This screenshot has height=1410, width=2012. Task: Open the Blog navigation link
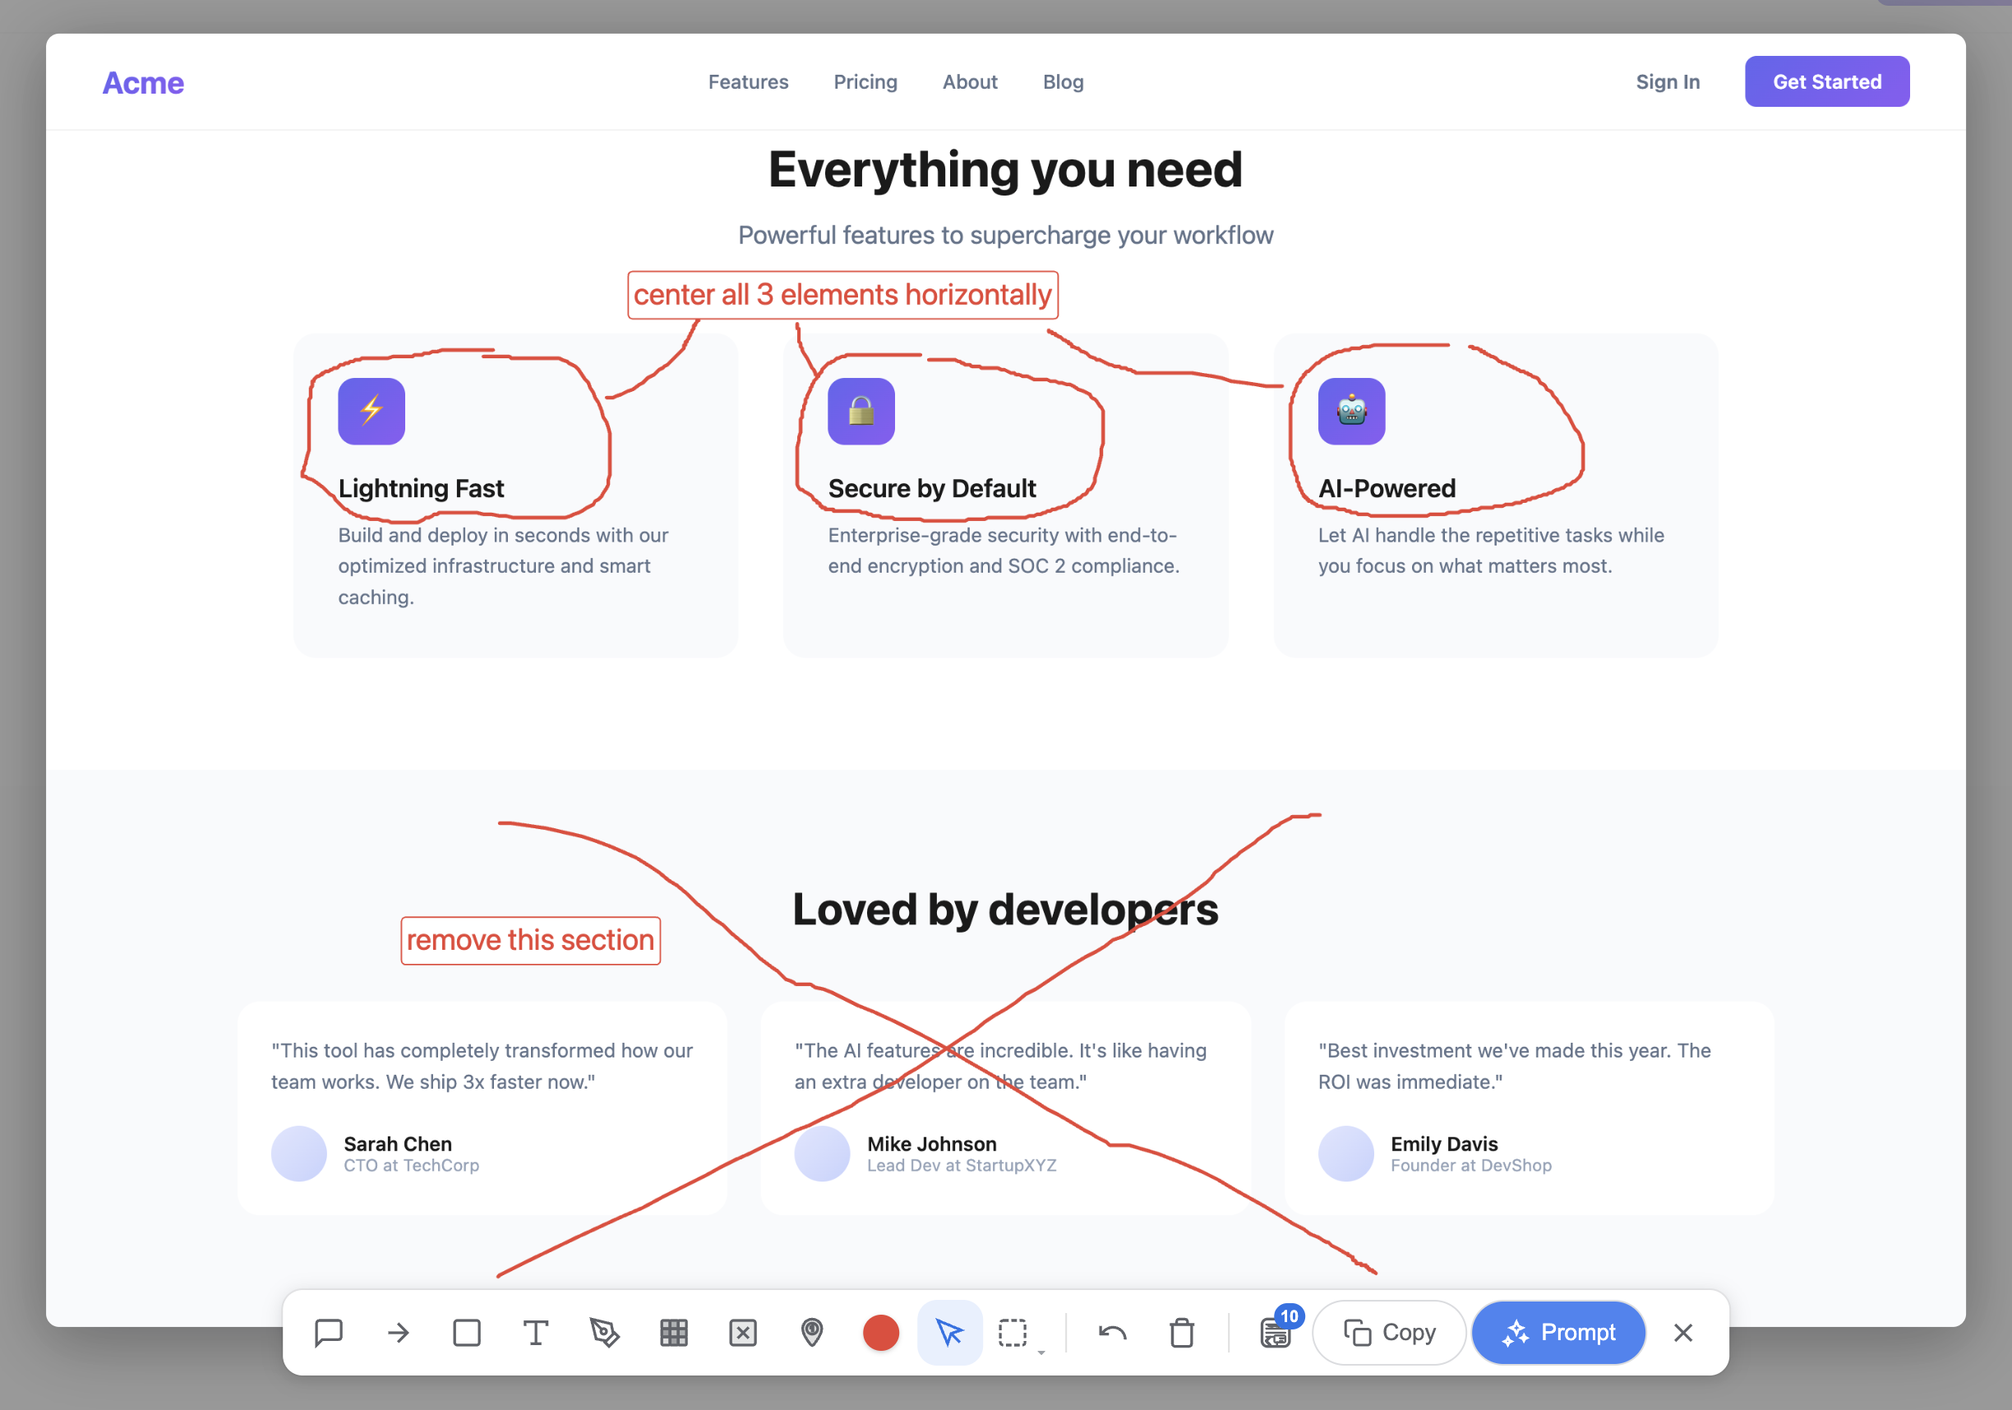(x=1063, y=81)
